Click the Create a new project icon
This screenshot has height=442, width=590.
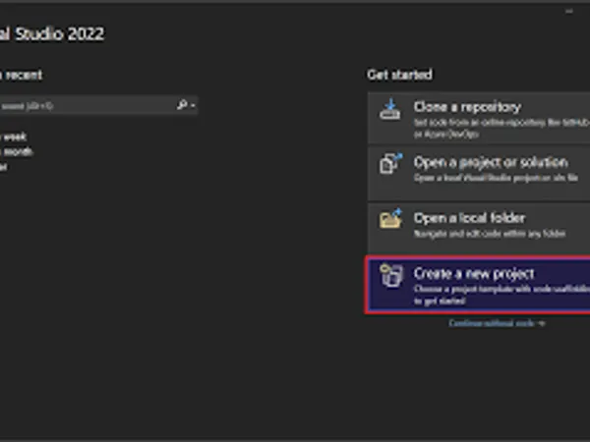pos(390,275)
